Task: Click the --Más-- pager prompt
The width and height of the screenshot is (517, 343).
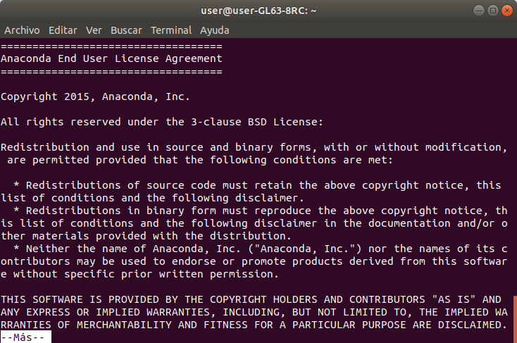Action: coord(26,337)
